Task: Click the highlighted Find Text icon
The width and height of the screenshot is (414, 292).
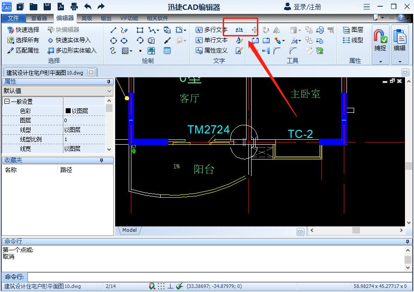Action: 238,31
